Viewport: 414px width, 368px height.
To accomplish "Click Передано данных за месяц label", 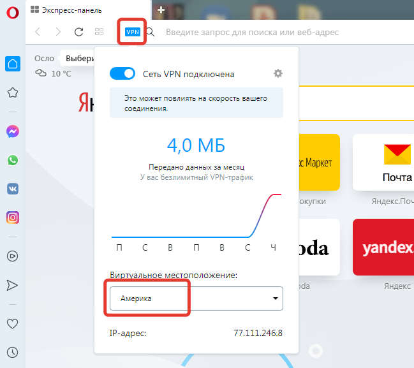I will (x=196, y=167).
